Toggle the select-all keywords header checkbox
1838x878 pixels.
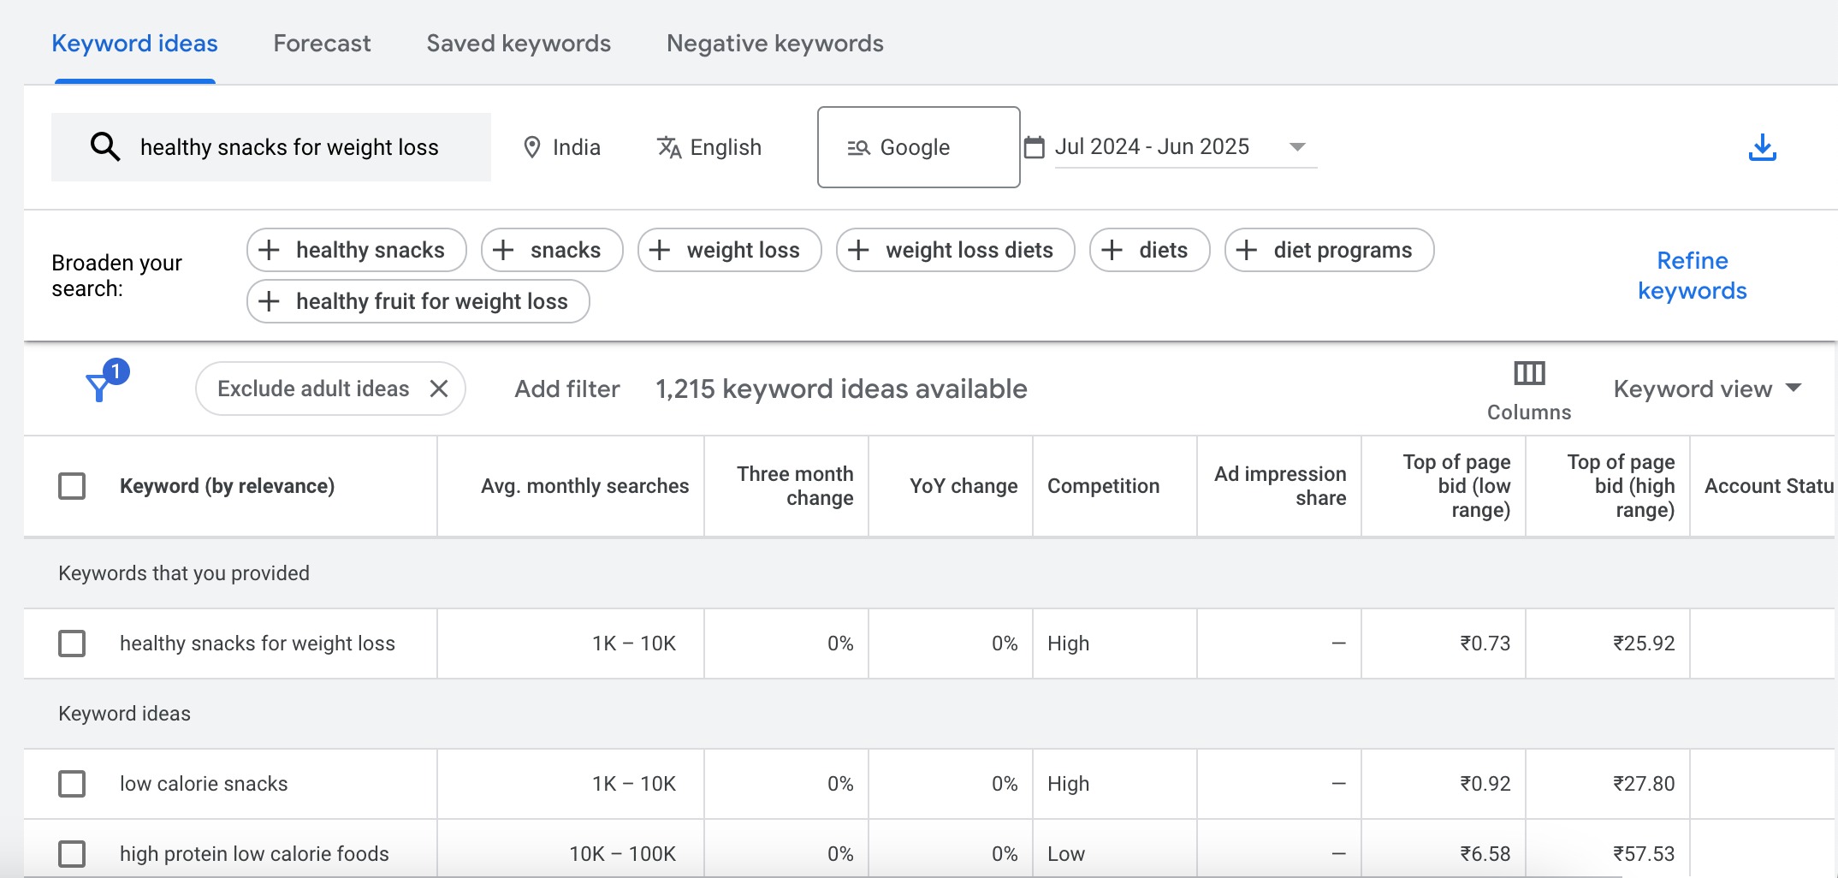(x=72, y=486)
